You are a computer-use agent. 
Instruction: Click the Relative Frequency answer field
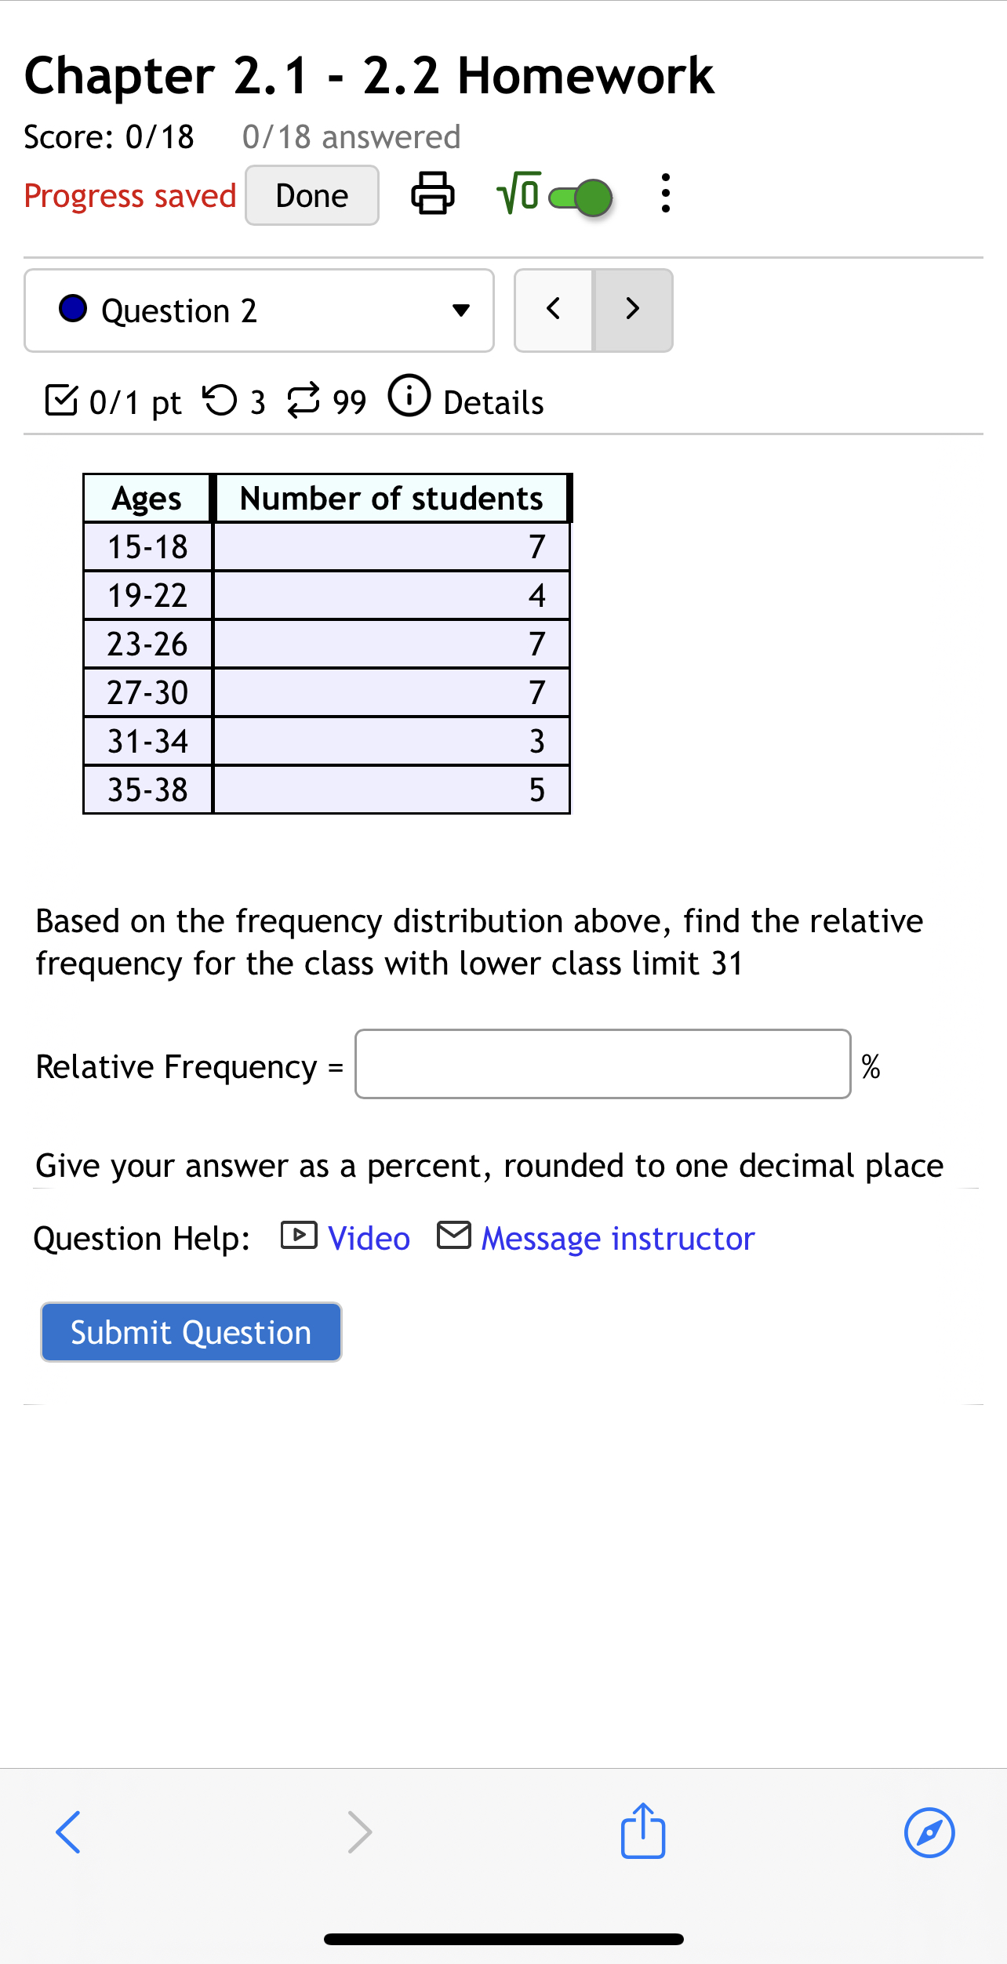(602, 1065)
